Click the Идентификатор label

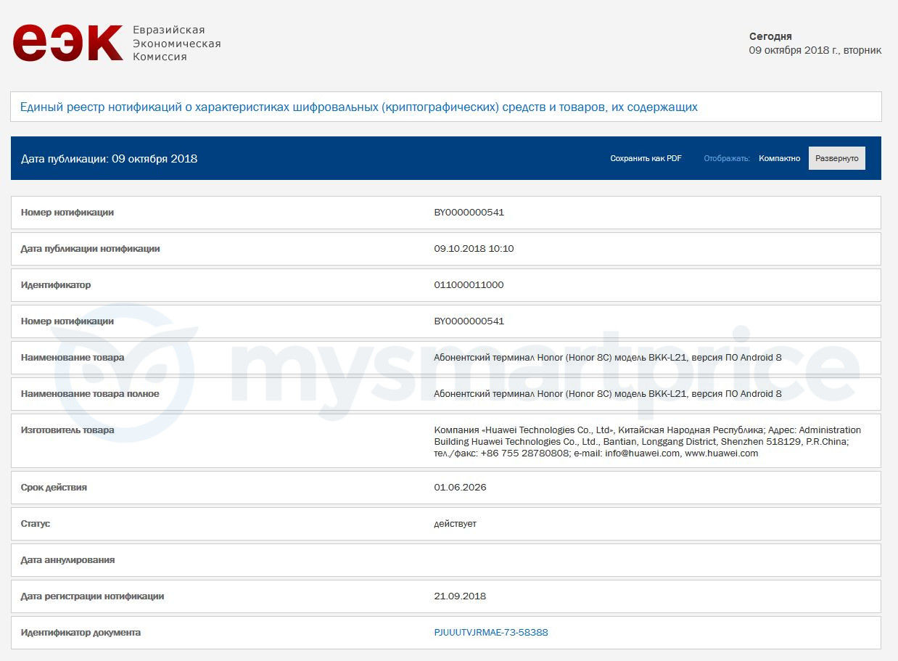pyautogui.click(x=56, y=285)
